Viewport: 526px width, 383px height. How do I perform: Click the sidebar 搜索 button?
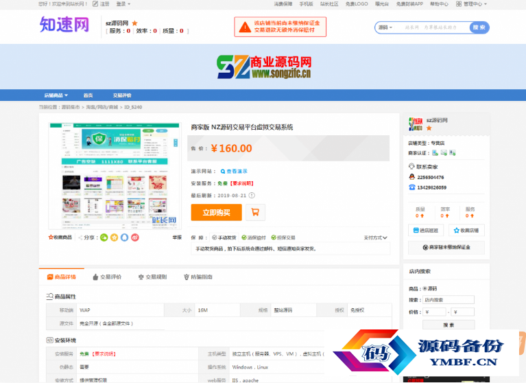coord(449,325)
